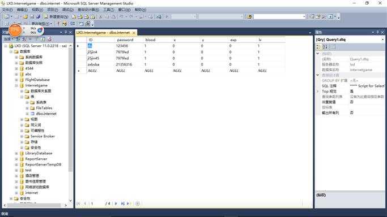Click the Add New Derived Table icon
Viewport: 387px width, 217px height.
[87, 24]
